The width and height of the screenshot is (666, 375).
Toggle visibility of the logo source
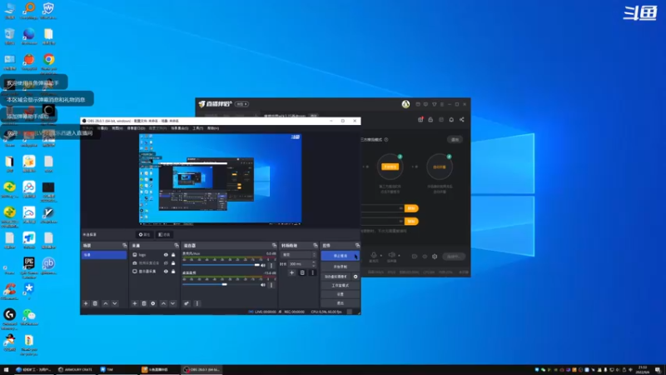(x=166, y=255)
